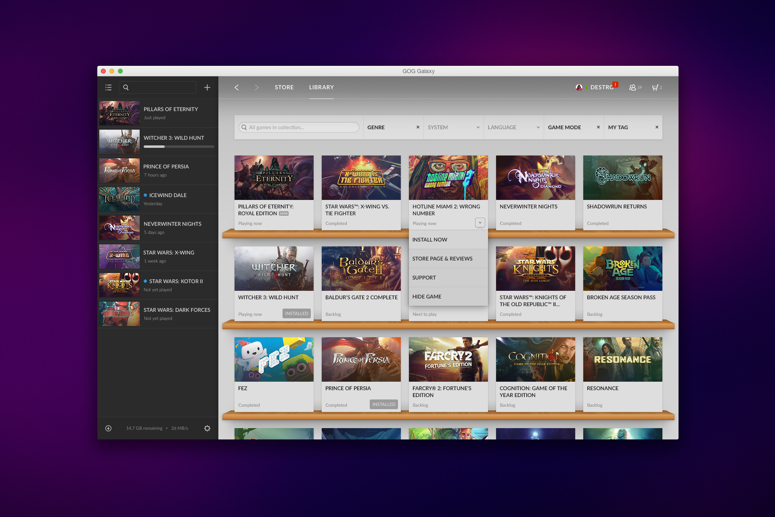Click the hamburger menu icon
The image size is (775, 517).
point(109,87)
